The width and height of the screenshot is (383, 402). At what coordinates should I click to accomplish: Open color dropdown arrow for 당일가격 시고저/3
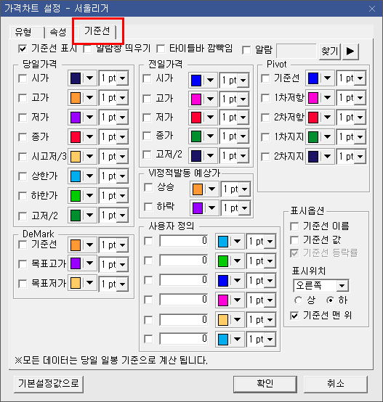(x=89, y=156)
